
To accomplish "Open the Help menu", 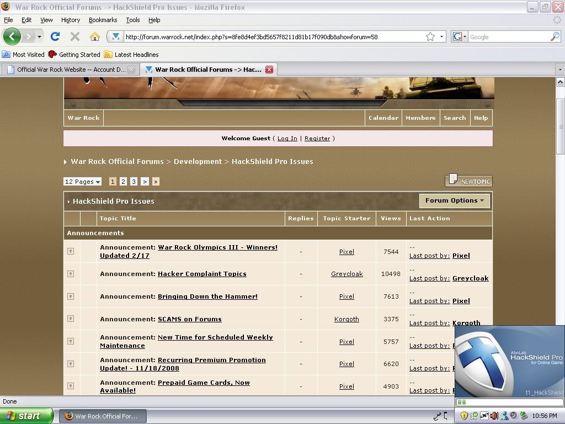I will [x=154, y=20].
